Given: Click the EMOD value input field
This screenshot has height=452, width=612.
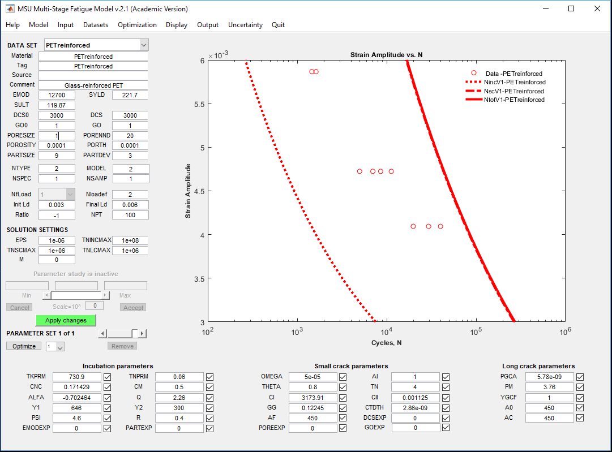Looking at the screenshot, I should point(57,95).
